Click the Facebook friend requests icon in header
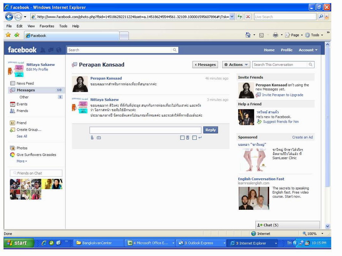342x256 pixels. pos(43,50)
